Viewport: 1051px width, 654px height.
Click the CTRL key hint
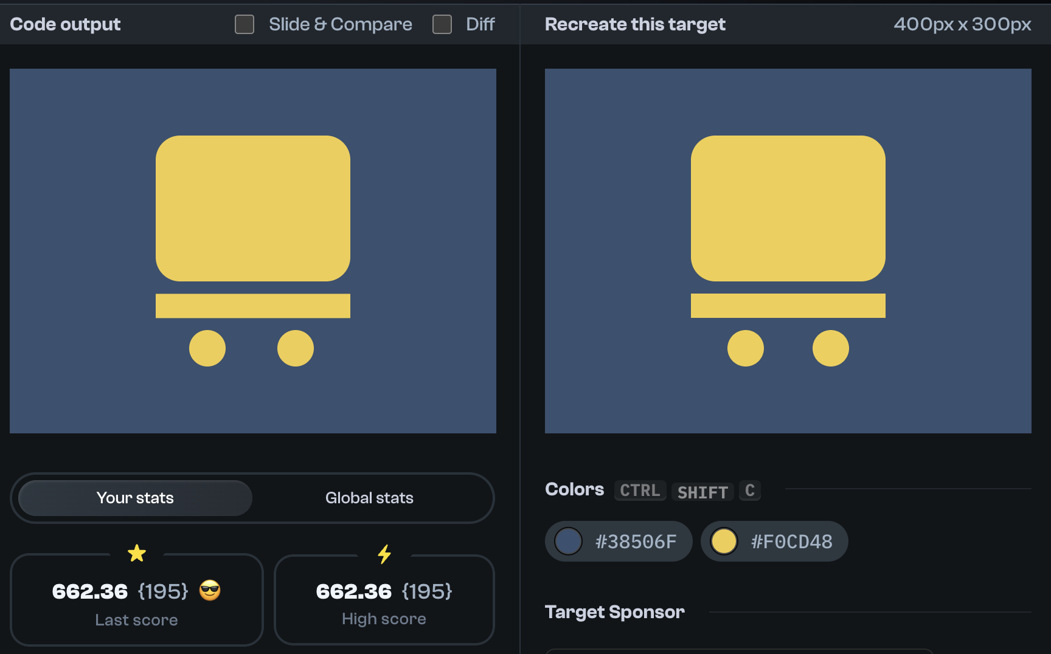coord(640,490)
